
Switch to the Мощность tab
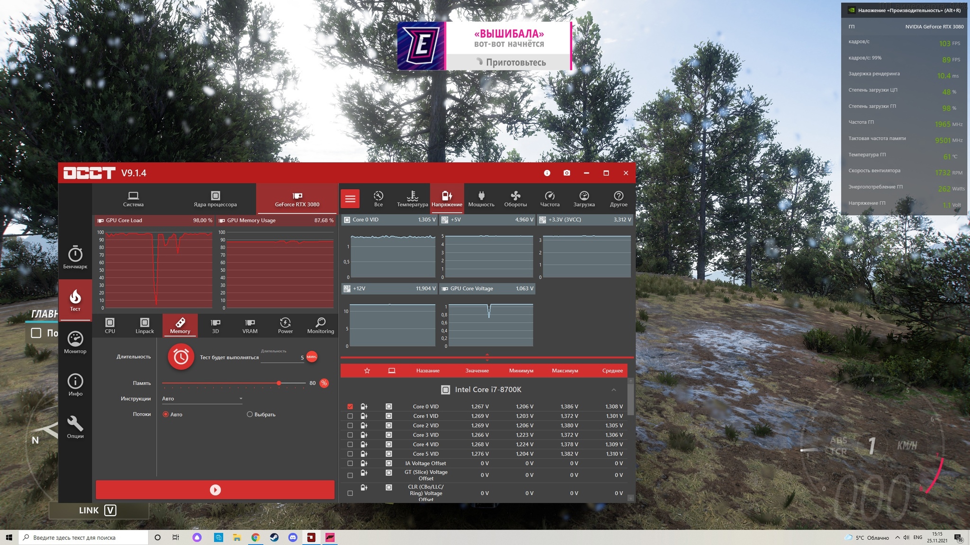click(x=480, y=198)
